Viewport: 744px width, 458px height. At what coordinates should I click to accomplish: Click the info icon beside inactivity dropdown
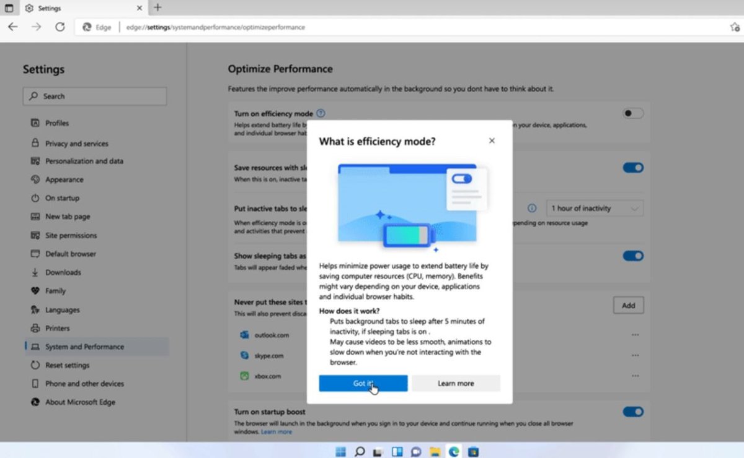click(531, 209)
